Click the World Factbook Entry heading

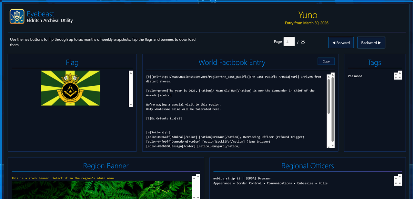[x=232, y=62]
